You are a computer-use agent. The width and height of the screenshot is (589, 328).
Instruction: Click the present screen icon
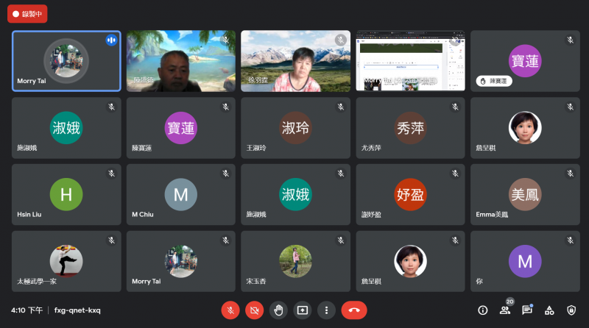pos(303,310)
